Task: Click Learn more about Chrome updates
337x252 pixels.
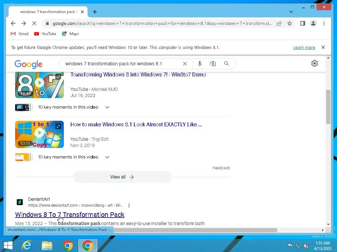Action: tap(304, 47)
